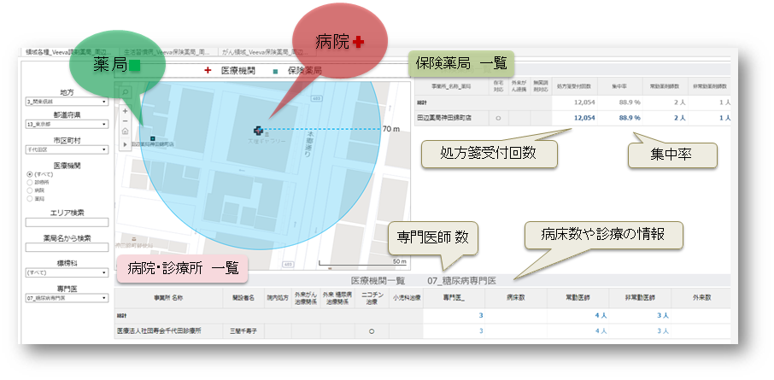The height and width of the screenshot is (380, 774).
Task: Zoom in the map with plus button
Action: [126, 110]
